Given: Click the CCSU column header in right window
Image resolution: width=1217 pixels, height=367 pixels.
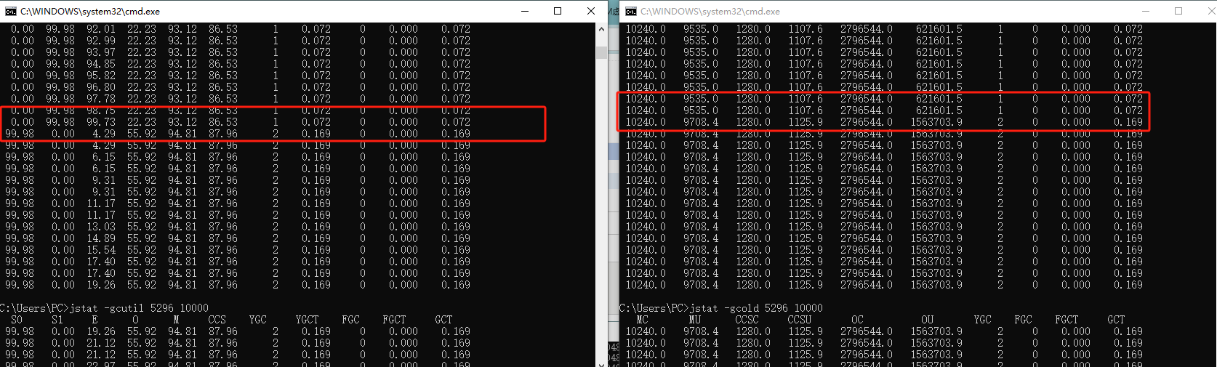Looking at the screenshot, I should pyautogui.click(x=799, y=320).
